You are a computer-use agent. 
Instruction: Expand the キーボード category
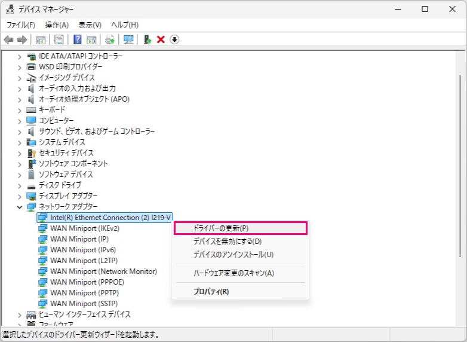pyautogui.click(x=20, y=110)
